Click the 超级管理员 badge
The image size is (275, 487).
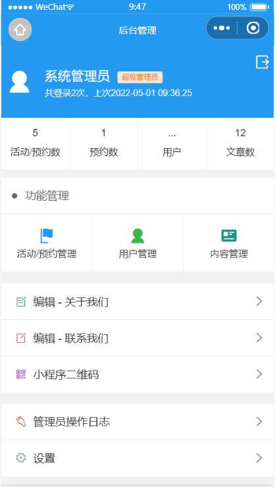(x=140, y=77)
